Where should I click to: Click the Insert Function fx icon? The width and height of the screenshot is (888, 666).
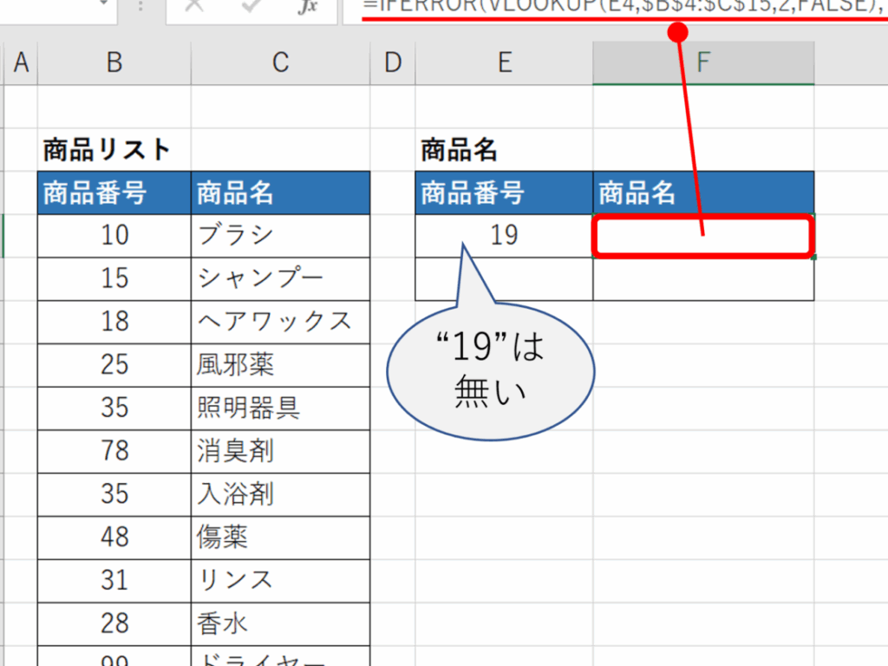[x=307, y=7]
